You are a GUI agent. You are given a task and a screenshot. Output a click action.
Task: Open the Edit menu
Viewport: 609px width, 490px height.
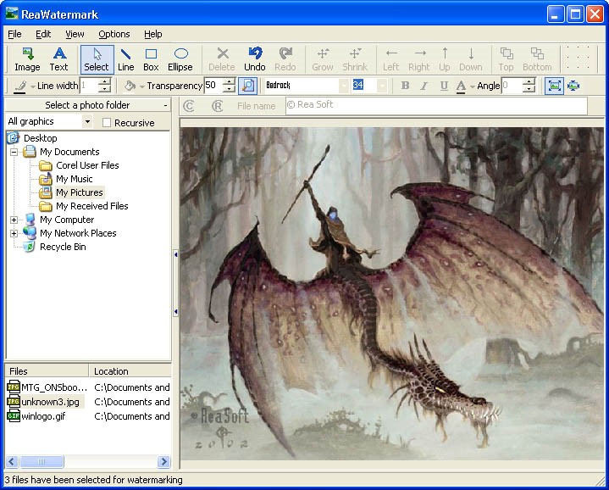[x=43, y=34]
